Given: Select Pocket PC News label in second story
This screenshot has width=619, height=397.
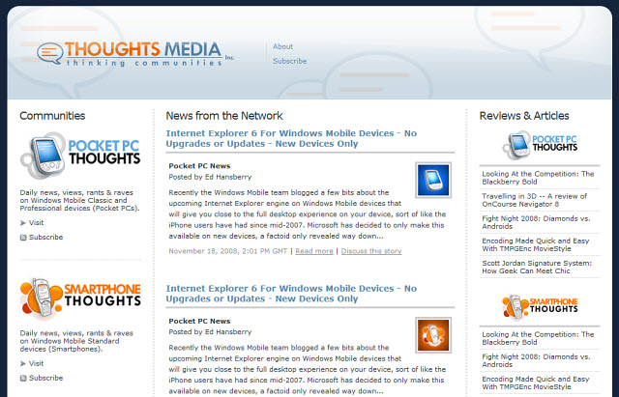Looking at the screenshot, I should coord(199,321).
